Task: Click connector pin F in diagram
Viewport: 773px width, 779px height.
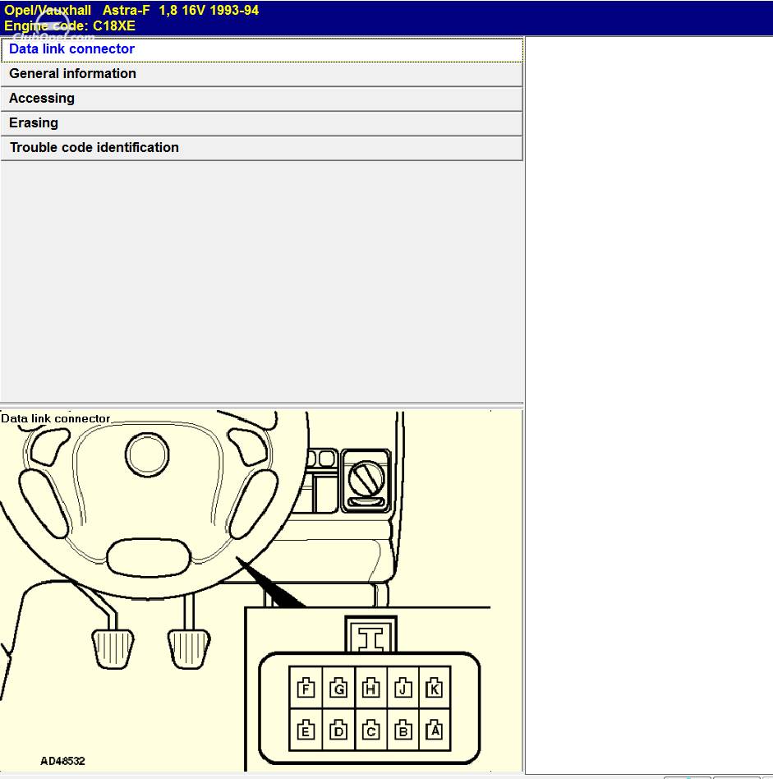Action: tap(306, 688)
